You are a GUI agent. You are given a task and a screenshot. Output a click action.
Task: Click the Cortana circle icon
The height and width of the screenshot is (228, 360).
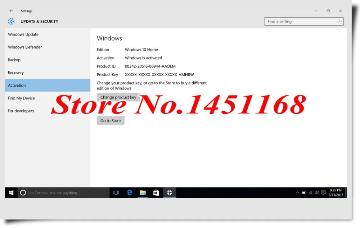(23, 193)
